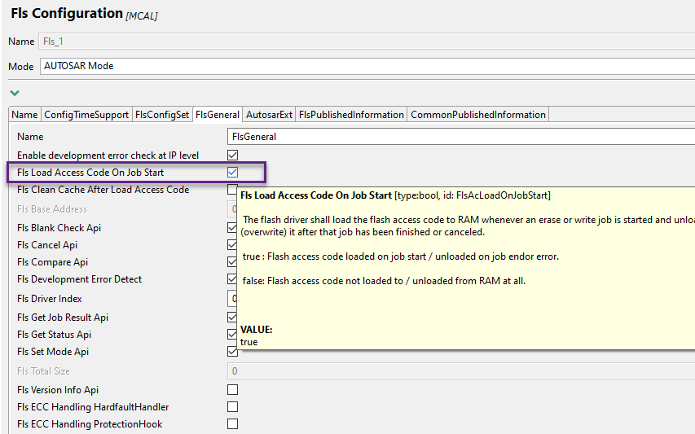Click the Fls Get Job Result Api label
The width and height of the screenshot is (695, 434).
(x=63, y=318)
